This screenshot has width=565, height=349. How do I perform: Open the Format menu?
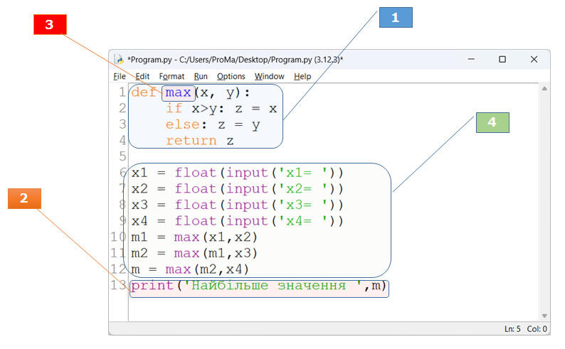[171, 77]
